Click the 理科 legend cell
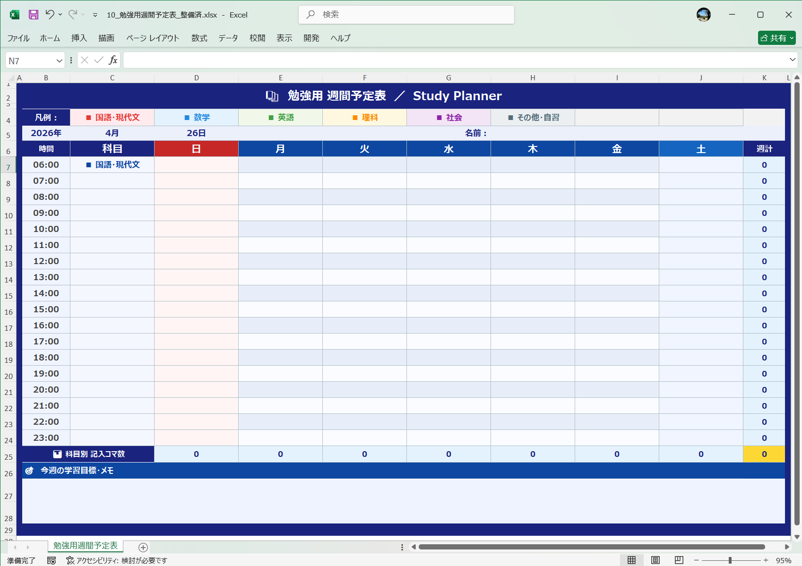The height and width of the screenshot is (566, 802). coord(365,118)
